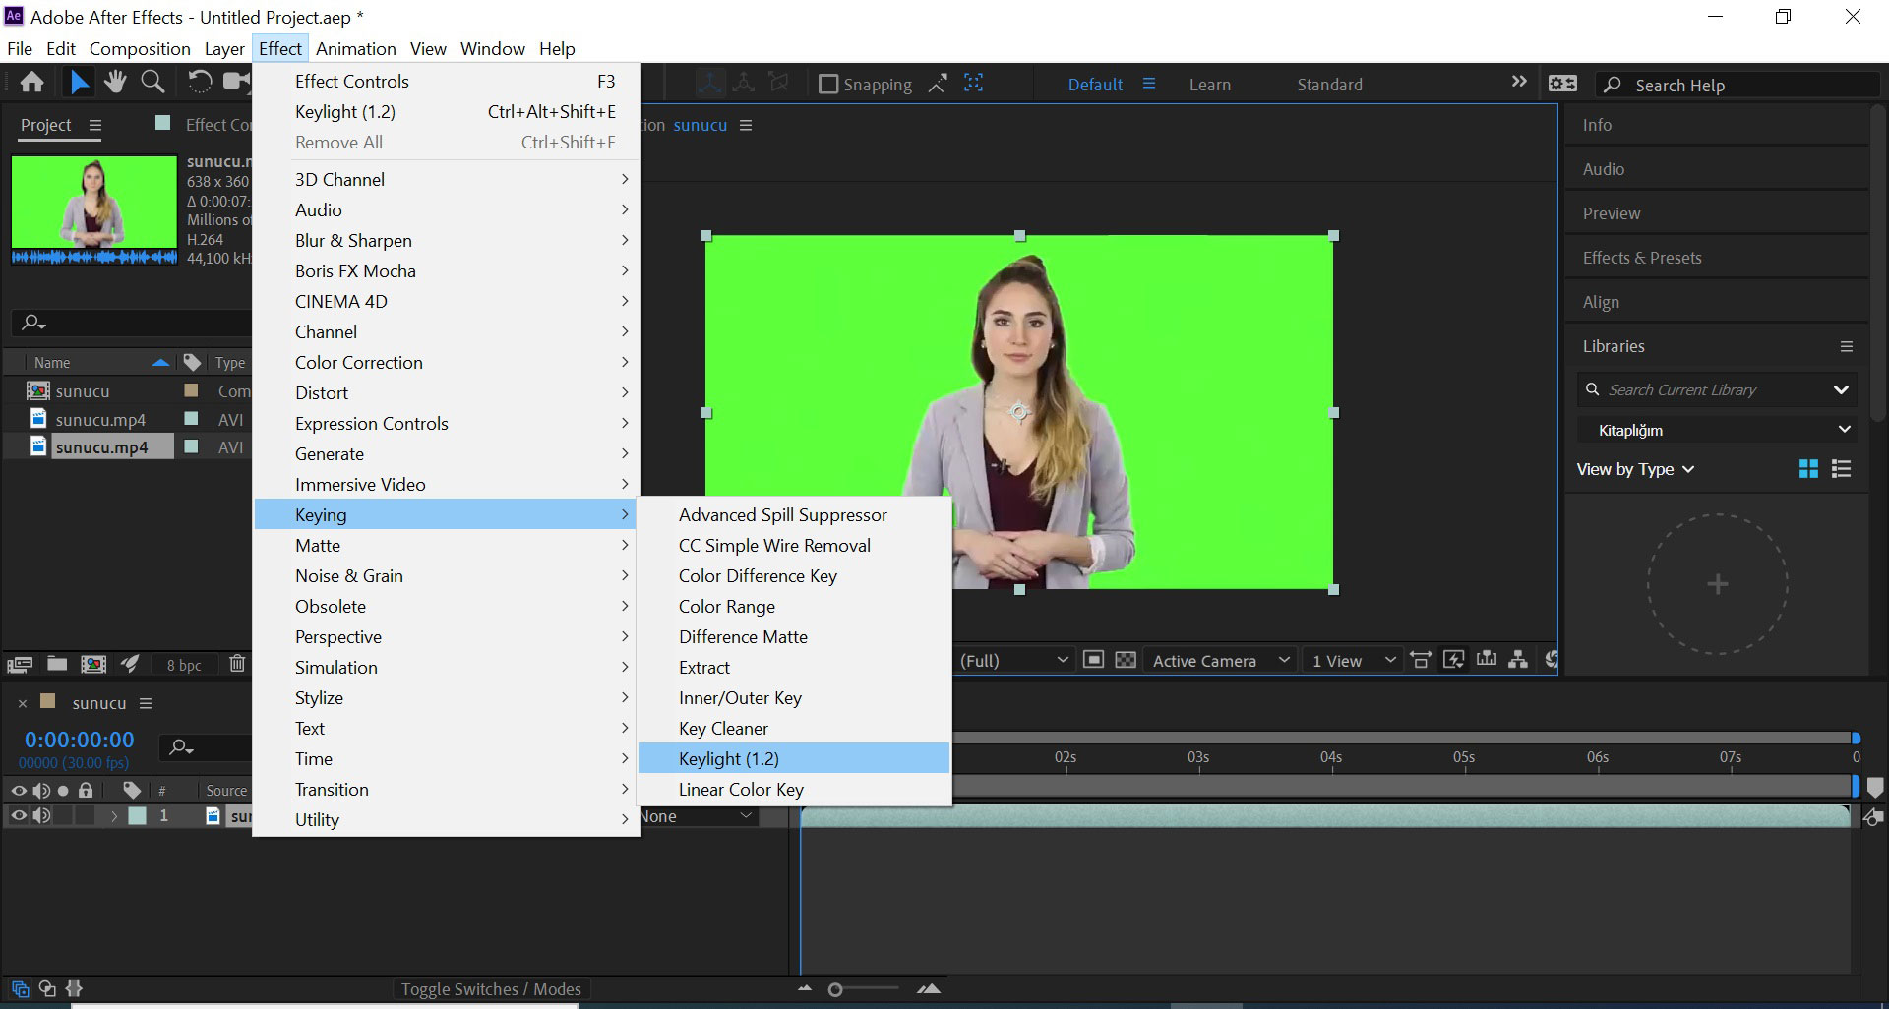Click in the Search Help field

click(x=1737, y=85)
